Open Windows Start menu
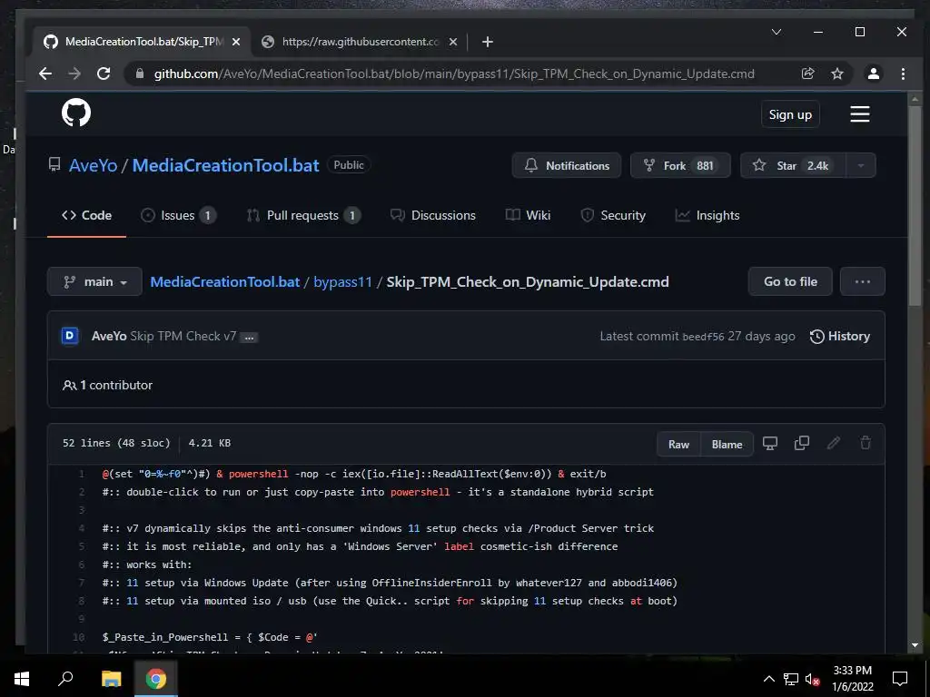930x697 pixels. click(x=22, y=678)
